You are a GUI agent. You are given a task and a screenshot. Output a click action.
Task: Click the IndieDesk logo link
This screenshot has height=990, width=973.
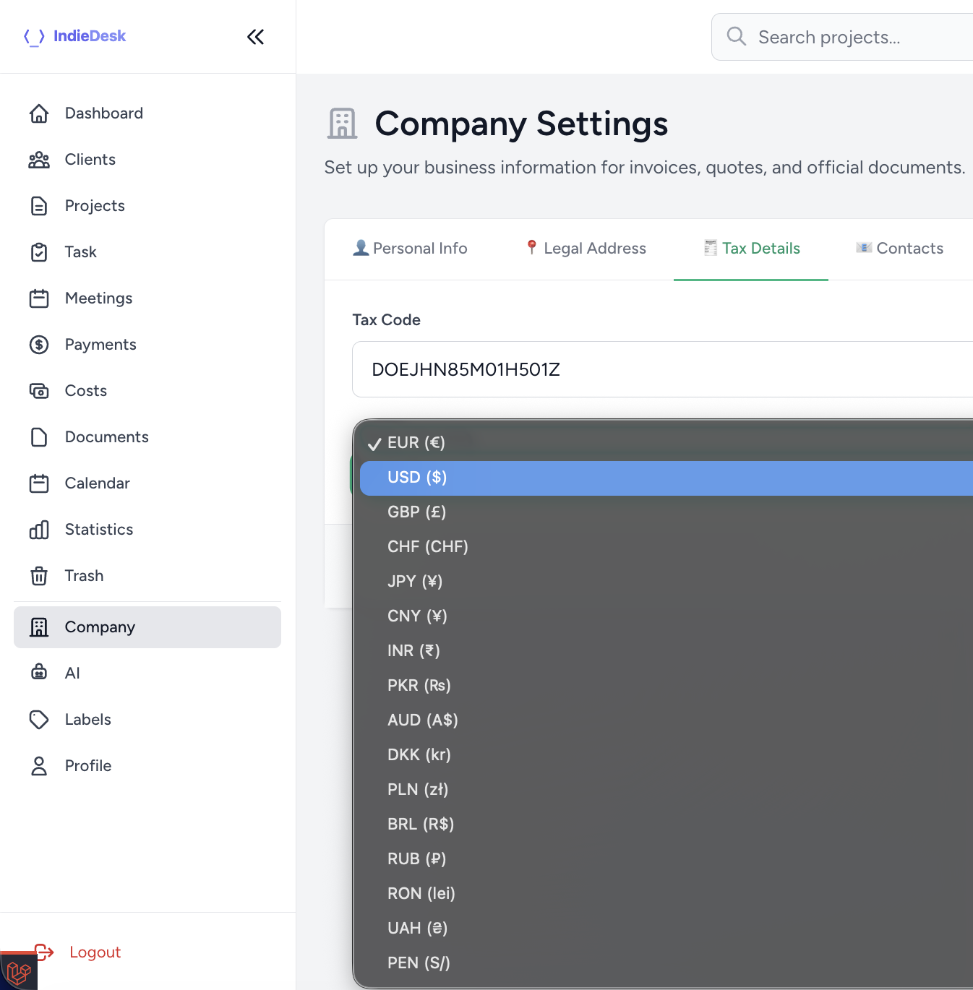(x=74, y=36)
